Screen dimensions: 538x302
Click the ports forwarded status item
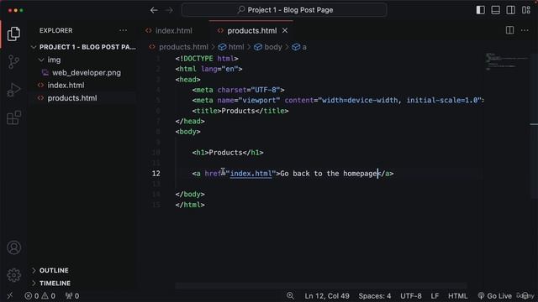[72, 296]
